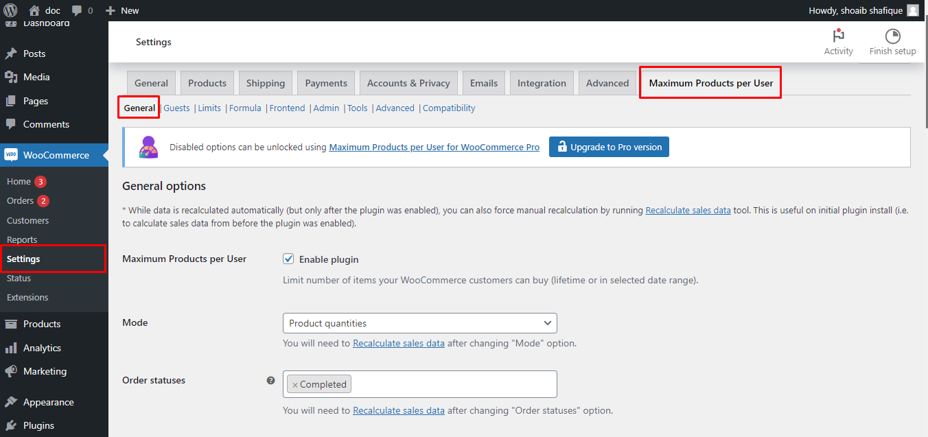Viewport: 928px width, 437px height.
Task: Open the General subsection link
Action: (139, 108)
